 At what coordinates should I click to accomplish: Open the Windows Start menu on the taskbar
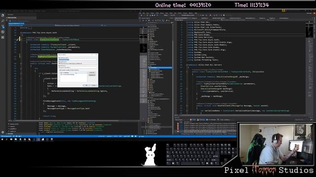(2, 139)
